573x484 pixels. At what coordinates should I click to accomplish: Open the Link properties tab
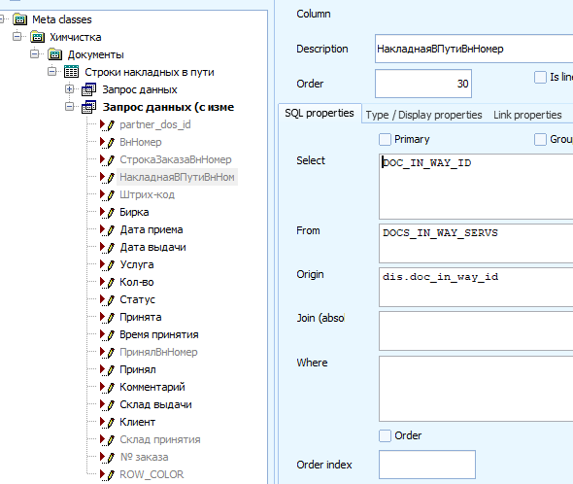point(527,115)
